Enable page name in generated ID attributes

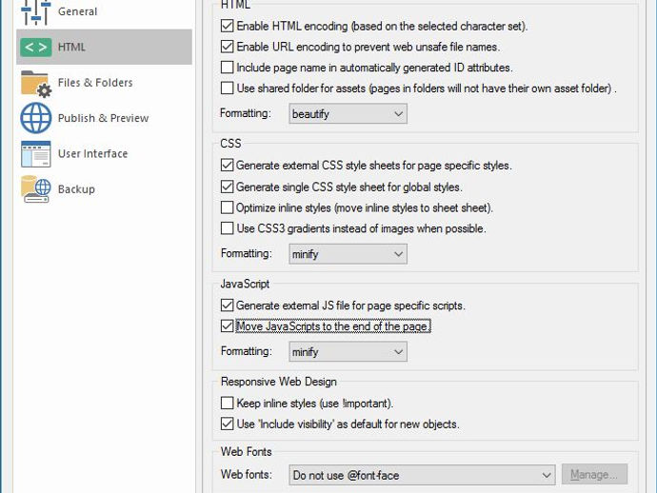[x=228, y=68]
